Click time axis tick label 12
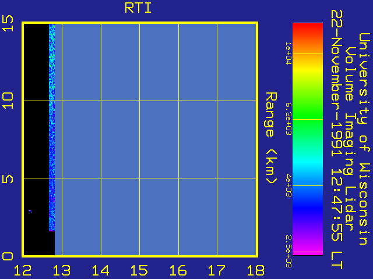 click(x=23, y=270)
